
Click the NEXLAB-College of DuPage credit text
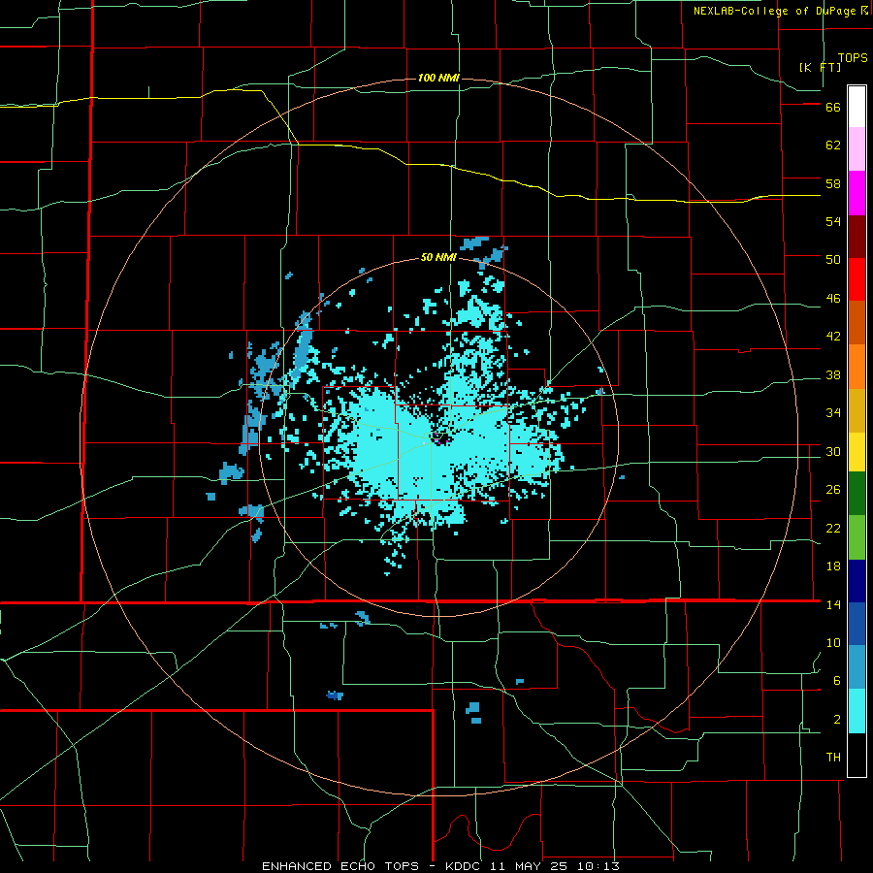(x=774, y=11)
